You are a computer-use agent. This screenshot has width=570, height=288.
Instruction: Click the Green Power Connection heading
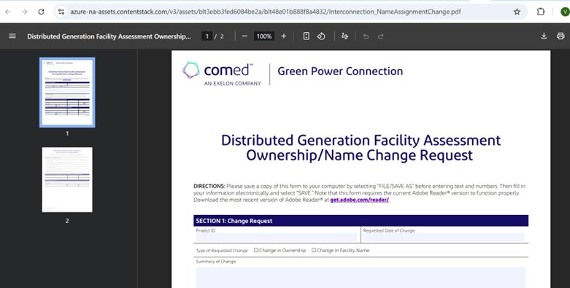pyautogui.click(x=340, y=71)
